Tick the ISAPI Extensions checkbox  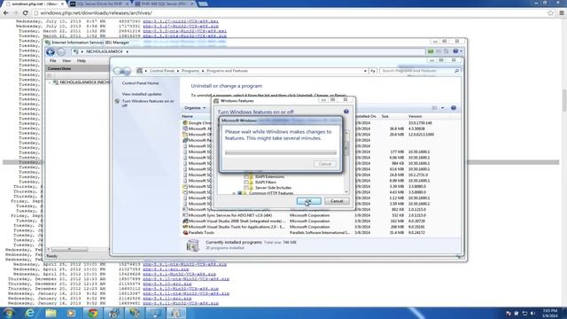point(246,177)
